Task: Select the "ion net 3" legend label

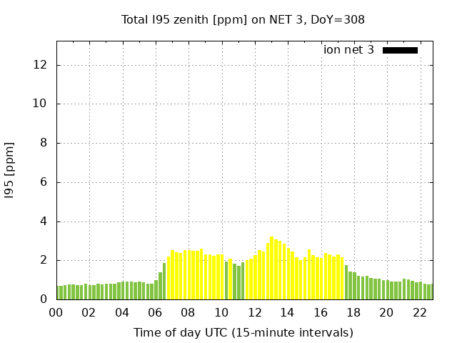Action: point(348,50)
